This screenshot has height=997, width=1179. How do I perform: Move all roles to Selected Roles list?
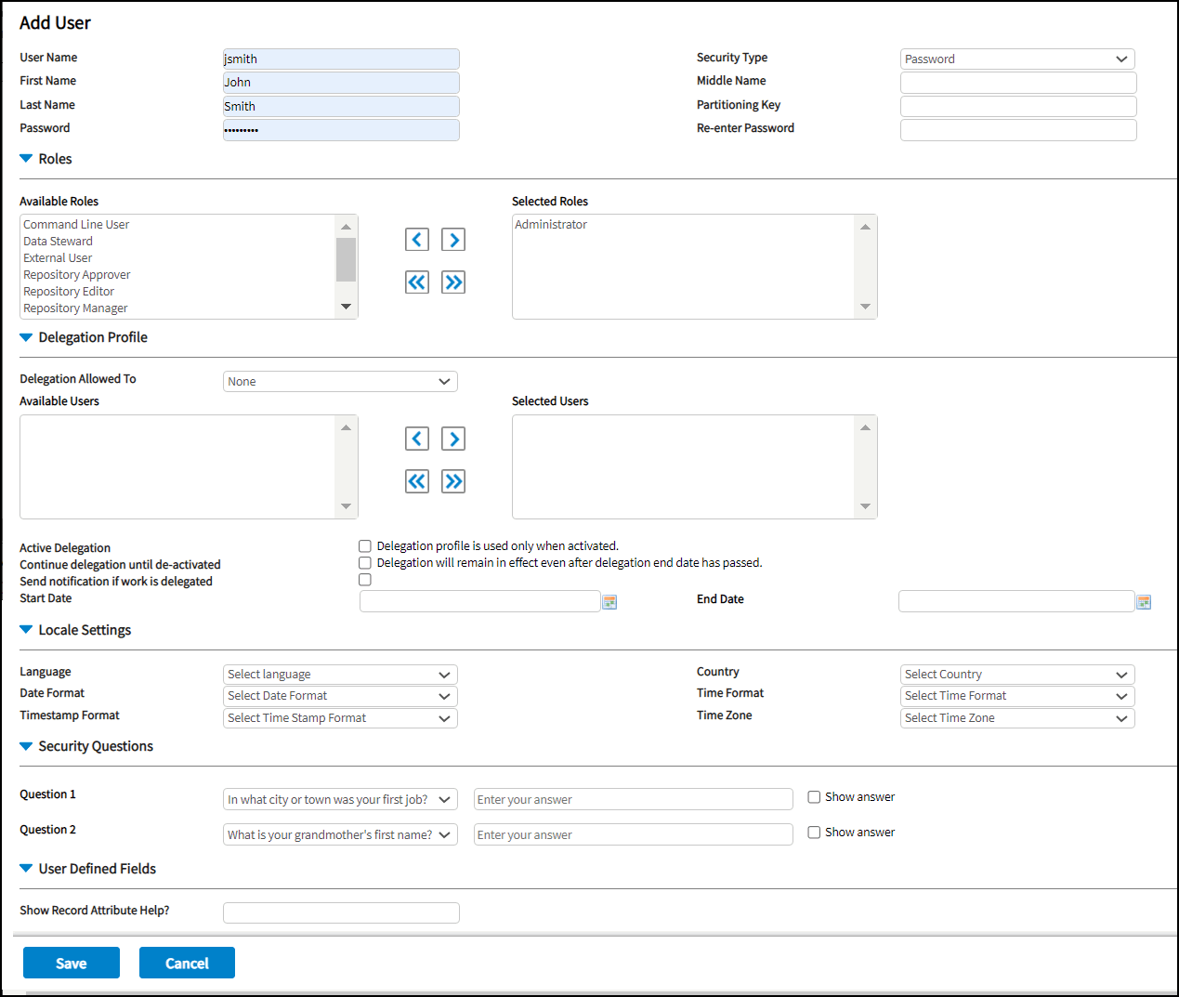(453, 282)
